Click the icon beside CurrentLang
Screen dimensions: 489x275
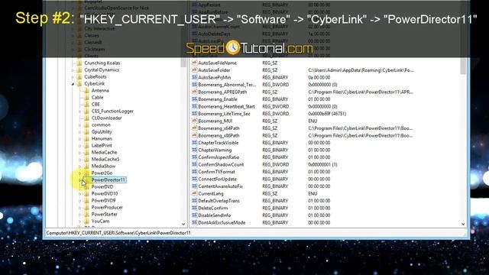(194, 193)
